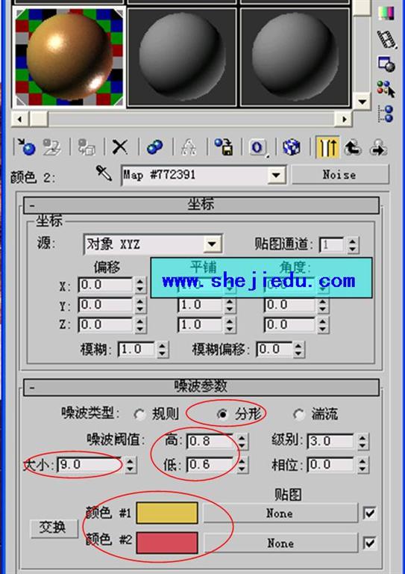This screenshot has width=405, height=574.
Task: Click the 模糊 spinner arrows
Action: [163, 349]
